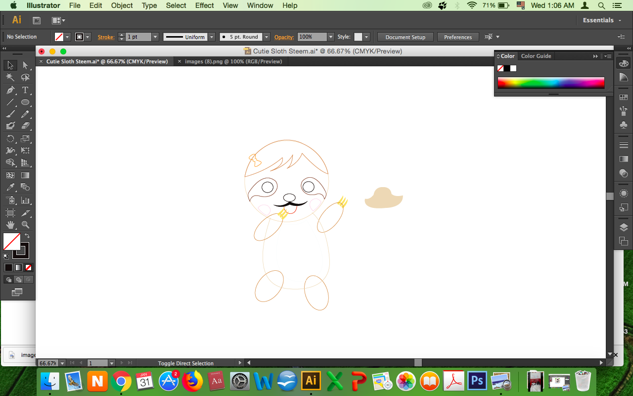The width and height of the screenshot is (633, 396).
Task: Select the Artboard tool
Action: 10,212
